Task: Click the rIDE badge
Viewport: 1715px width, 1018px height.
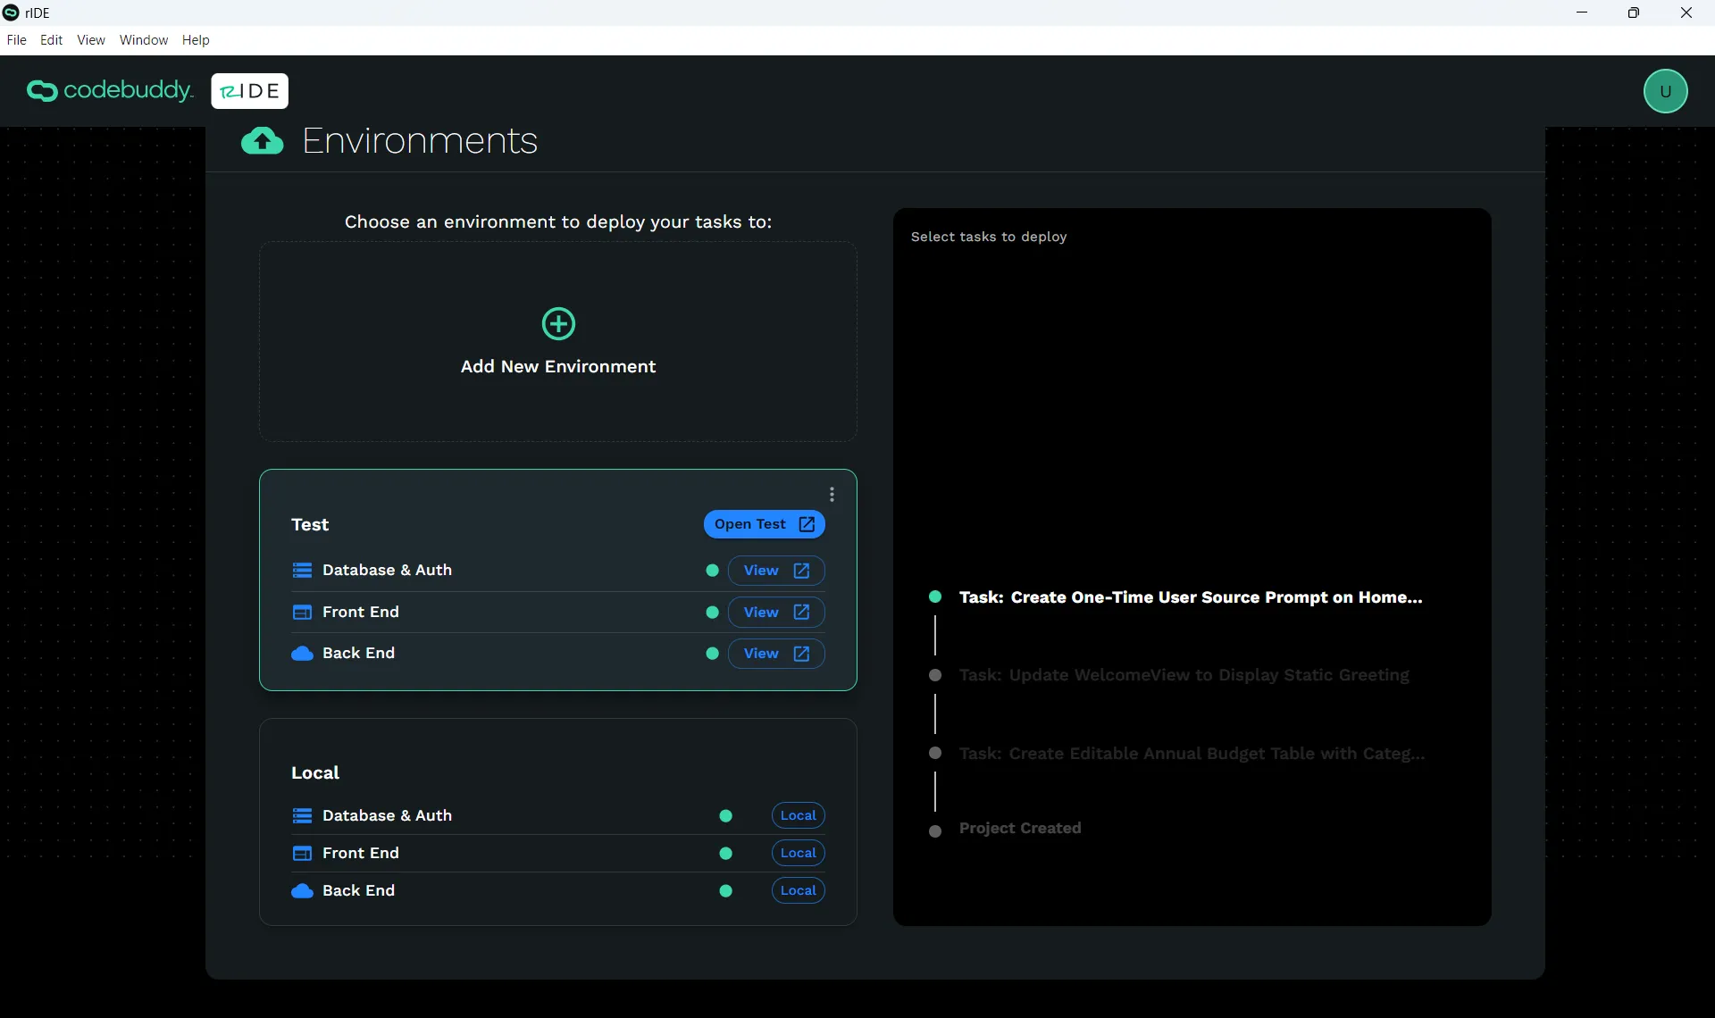Action: [250, 91]
